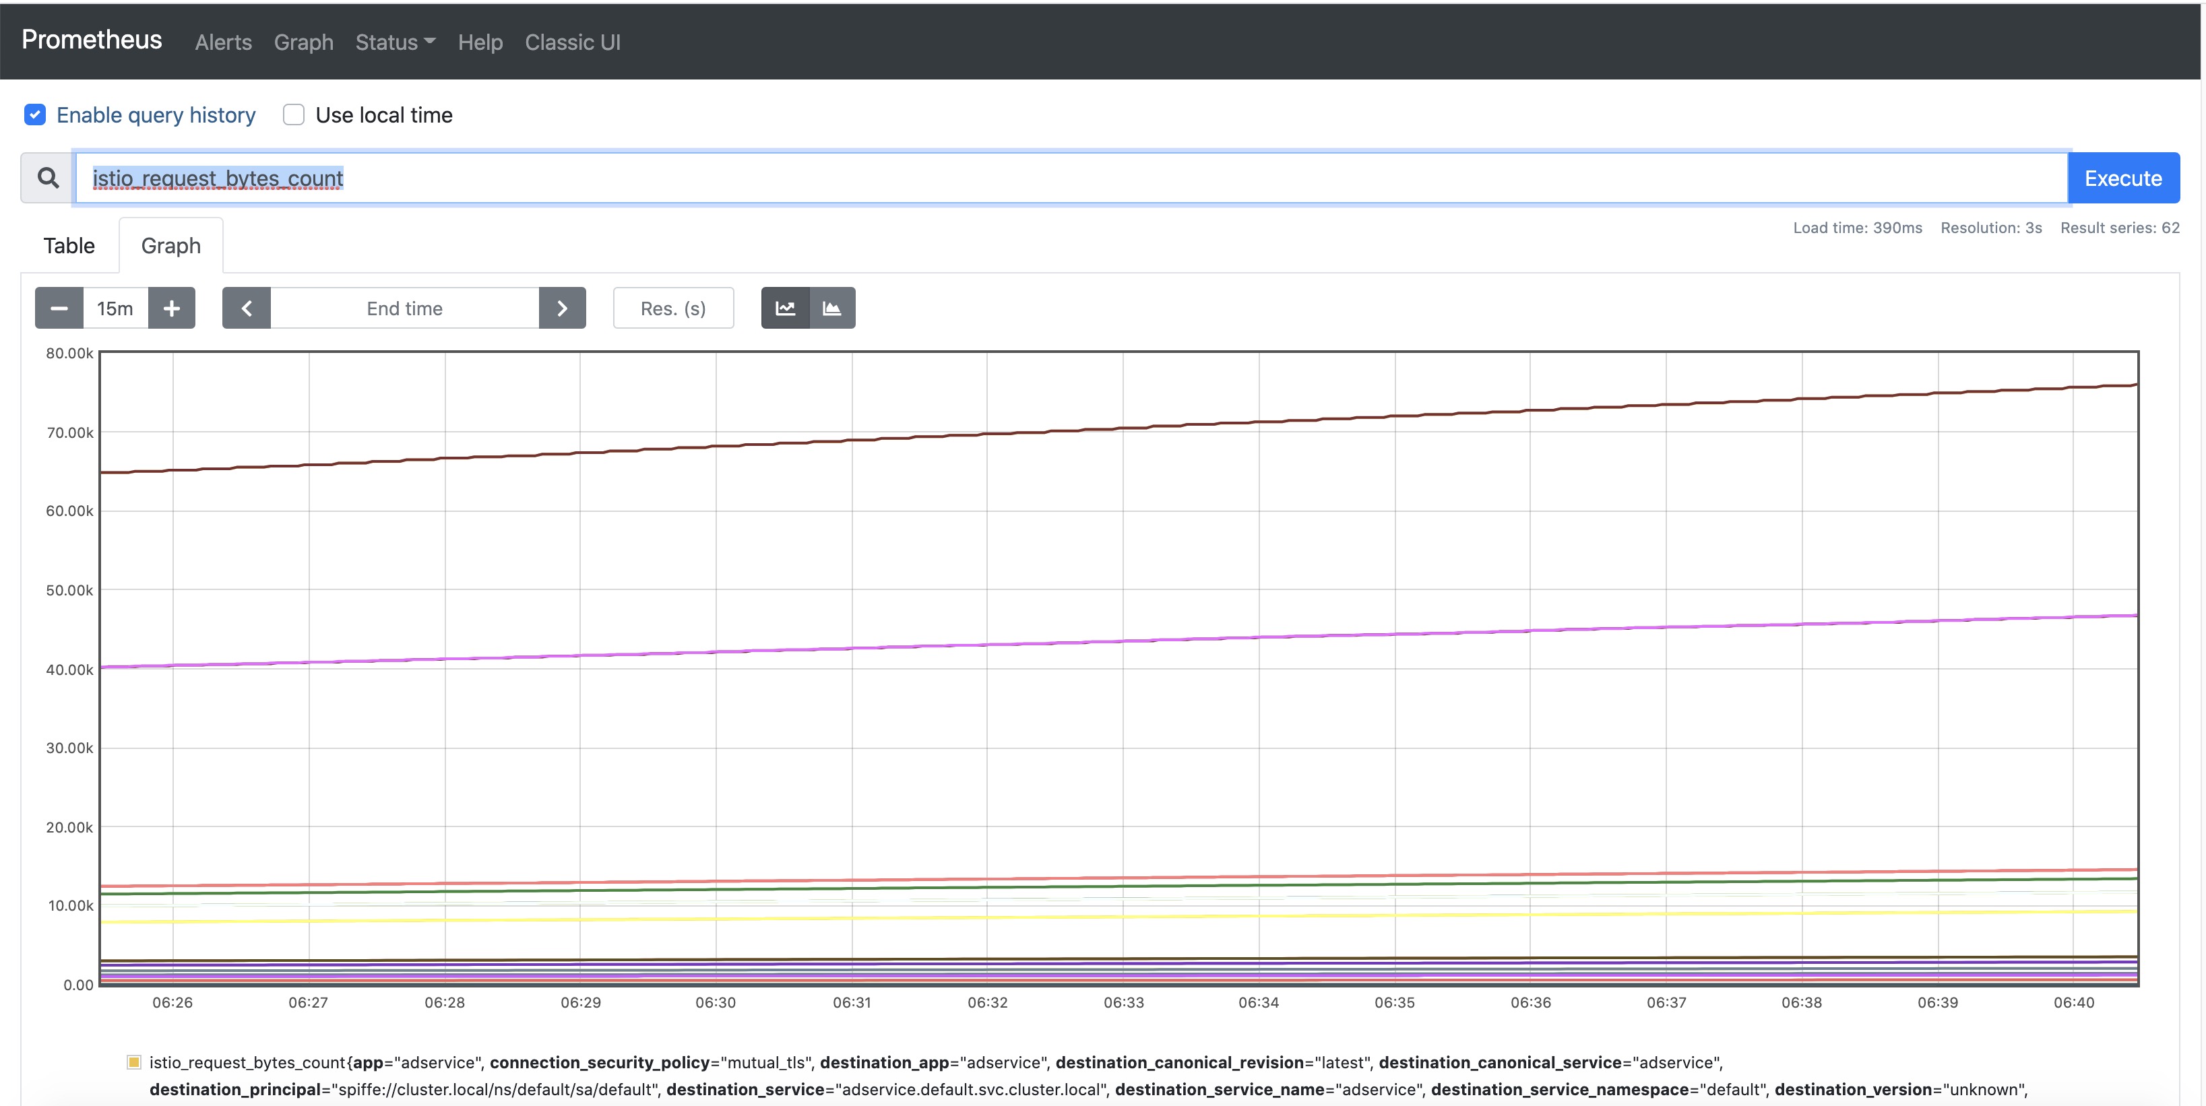Switch to stacked area chart mode
2206x1106 pixels.
click(x=831, y=308)
